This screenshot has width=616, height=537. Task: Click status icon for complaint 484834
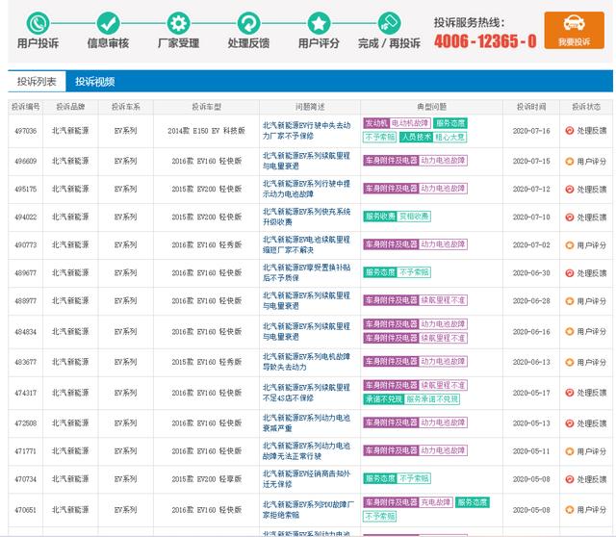click(x=569, y=332)
